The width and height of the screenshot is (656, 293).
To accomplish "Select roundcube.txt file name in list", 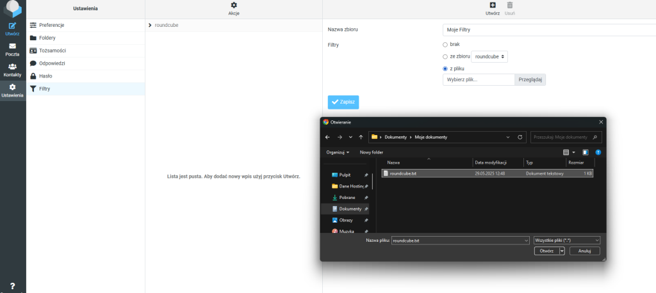I will point(403,173).
